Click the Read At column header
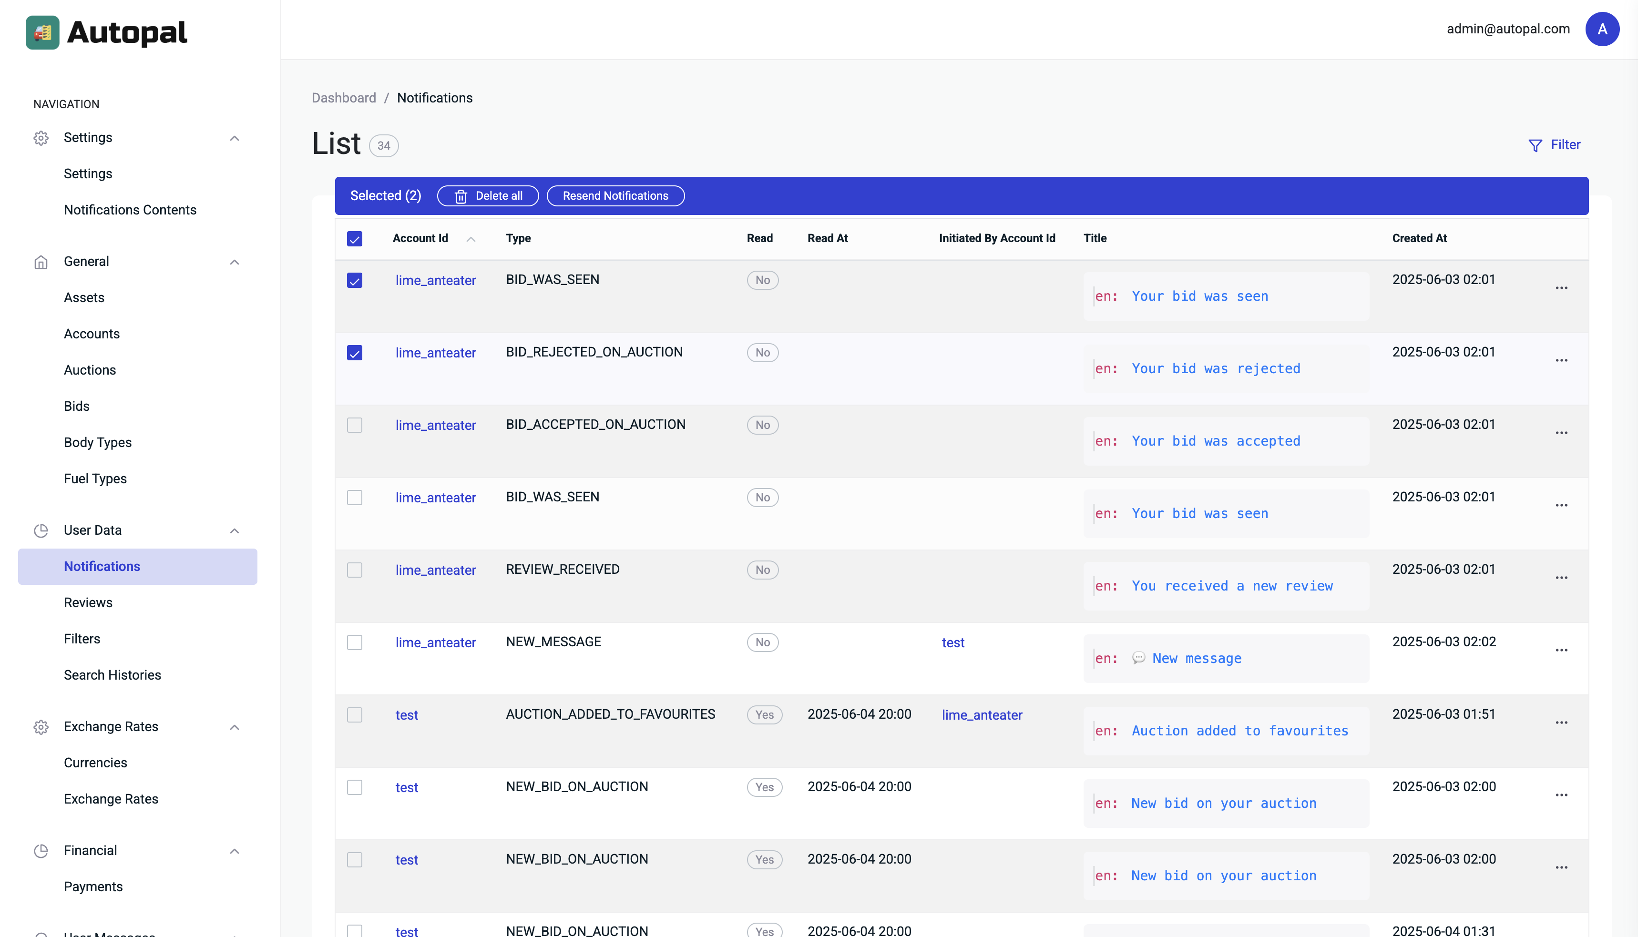 pyautogui.click(x=828, y=238)
